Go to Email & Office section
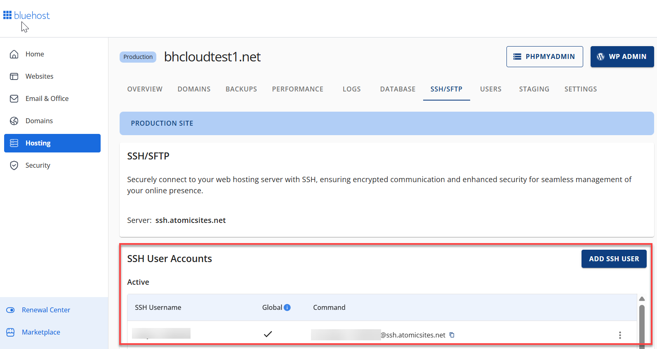The height and width of the screenshot is (349, 657). pyautogui.click(x=47, y=98)
